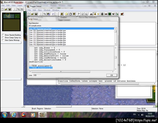The width and height of the screenshot is (158, 123).
Task: Select the Trigger Editor module icon
Action: tap(95, 14)
